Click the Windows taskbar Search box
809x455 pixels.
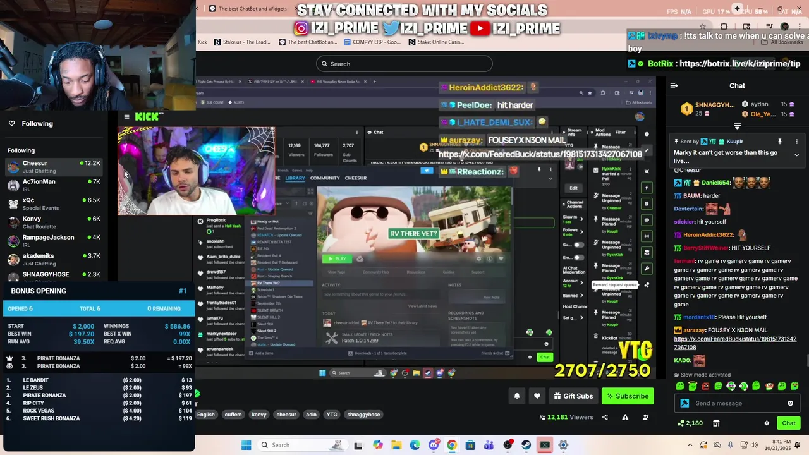tap(302, 445)
